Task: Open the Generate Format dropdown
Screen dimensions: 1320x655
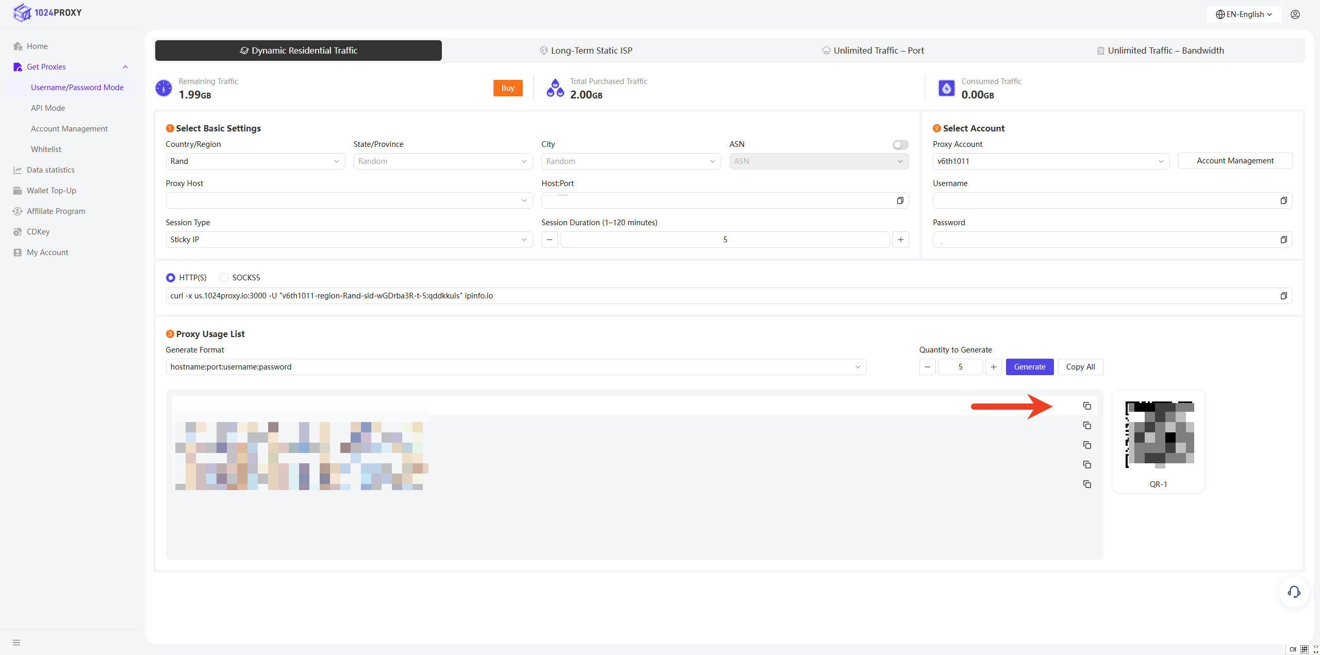Action: pyautogui.click(x=516, y=367)
